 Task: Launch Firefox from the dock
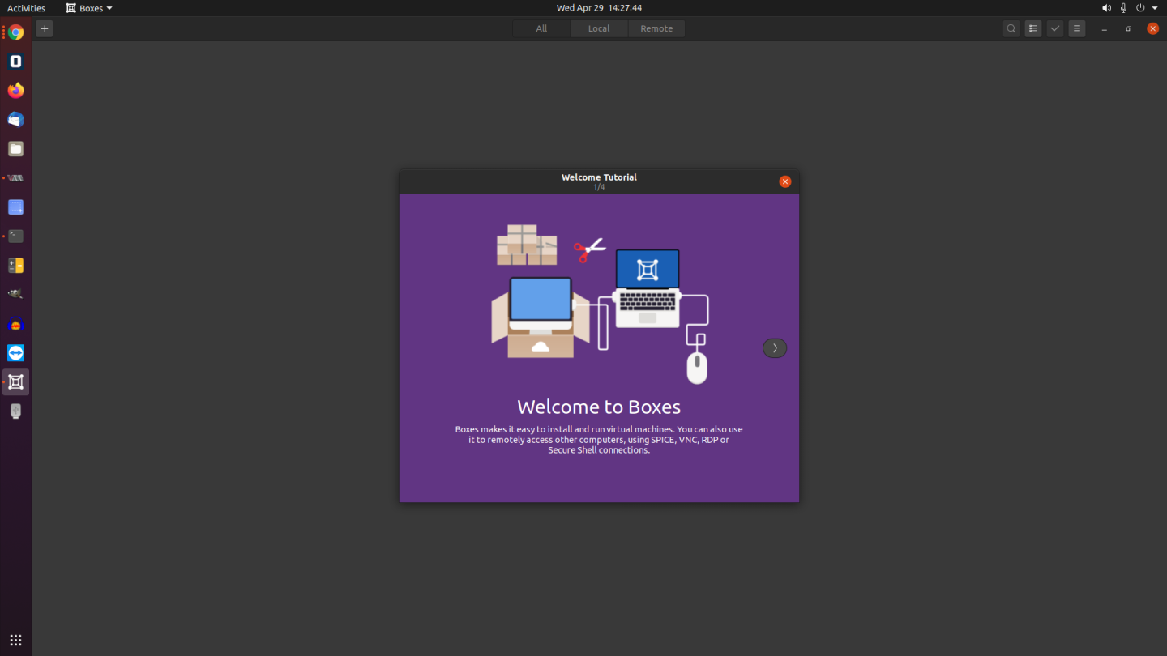15,90
